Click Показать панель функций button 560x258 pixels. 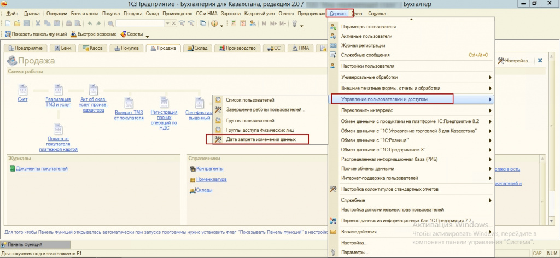pyautogui.click(x=36, y=34)
